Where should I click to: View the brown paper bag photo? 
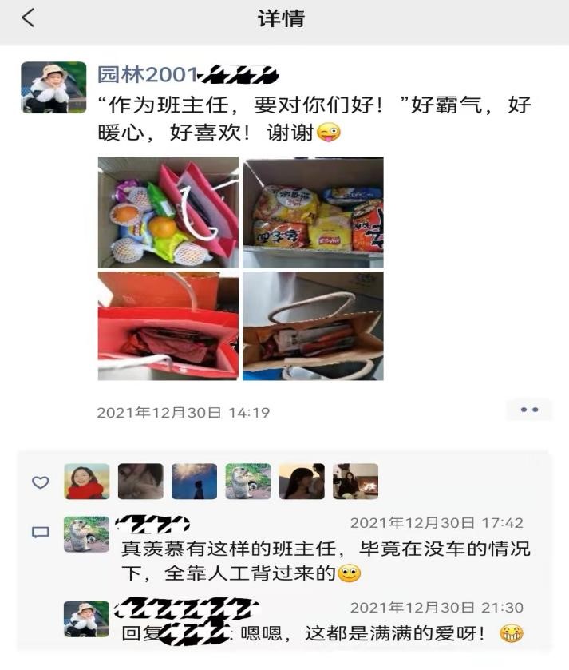pos(313,326)
